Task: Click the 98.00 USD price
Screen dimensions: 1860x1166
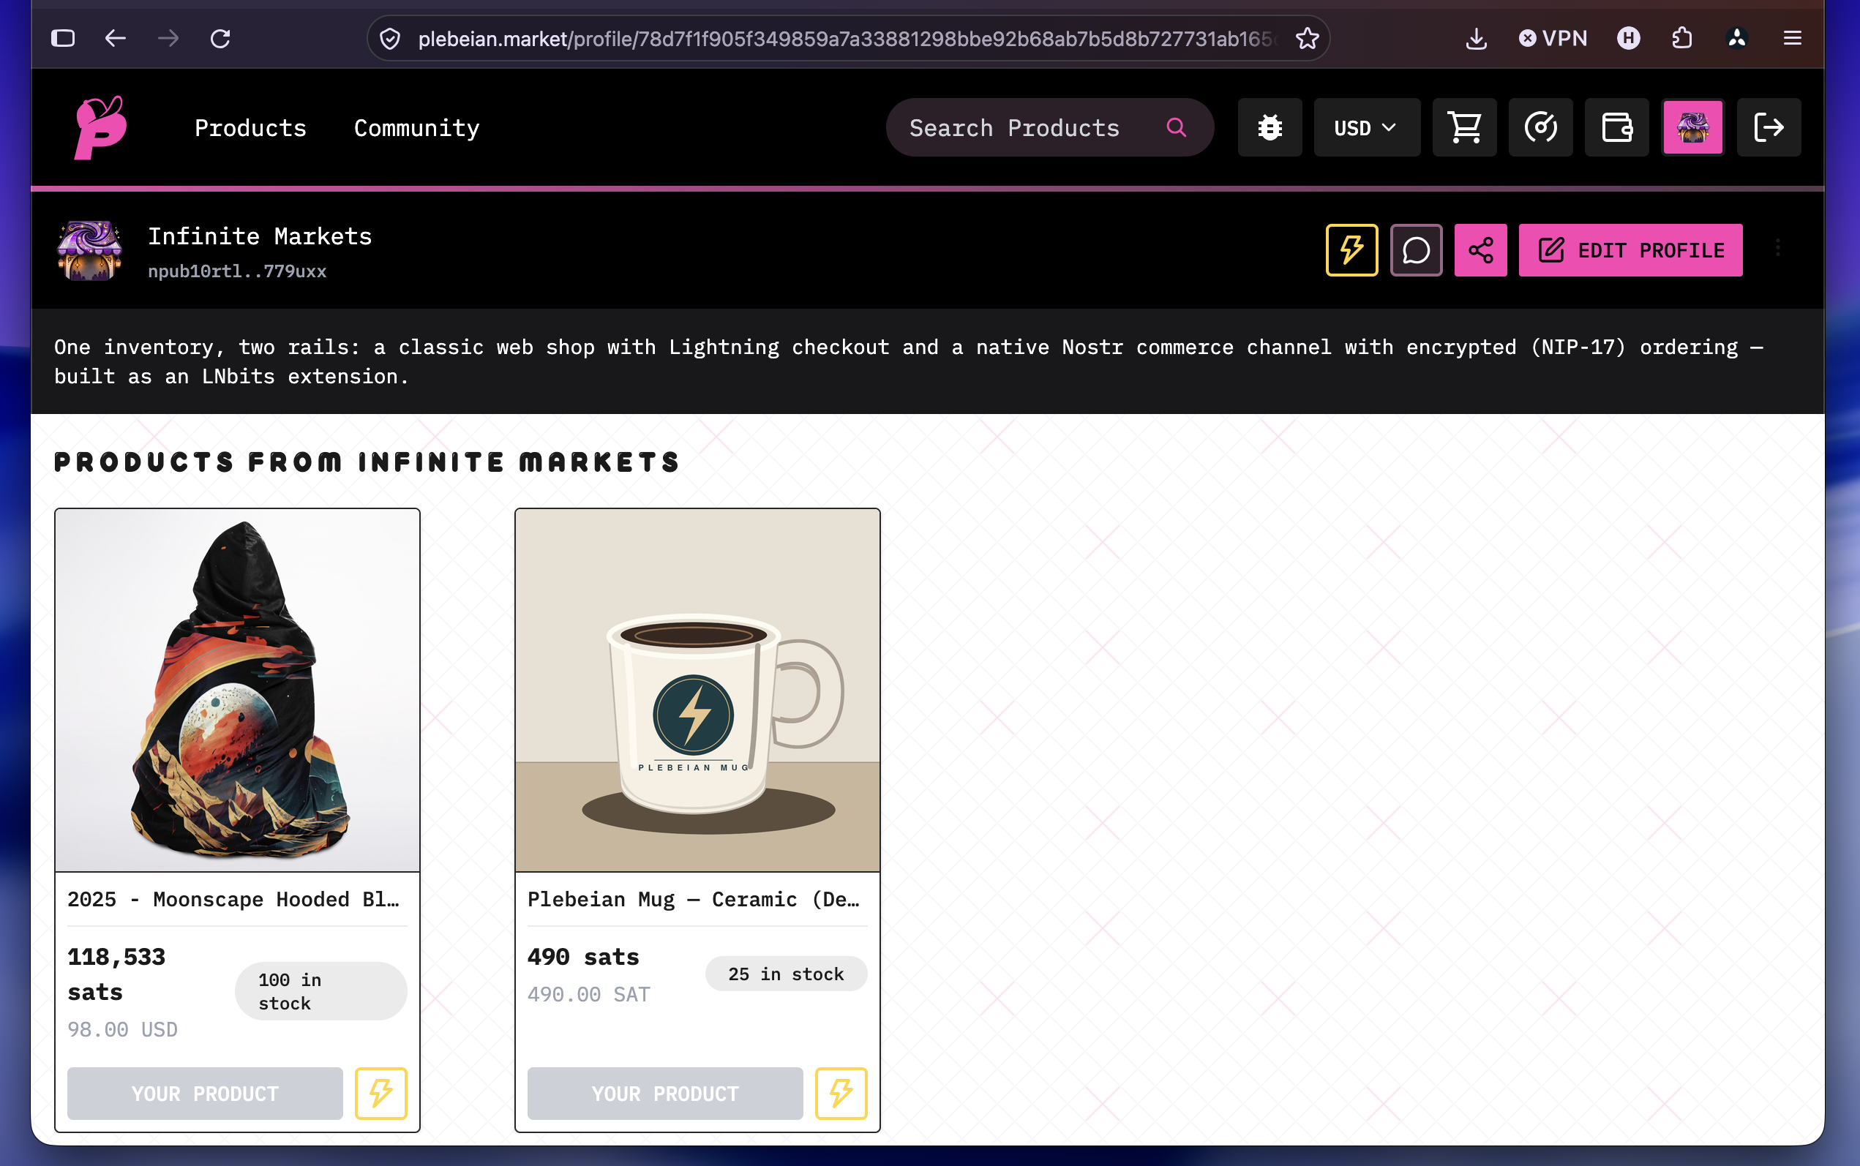Action: 123,1029
